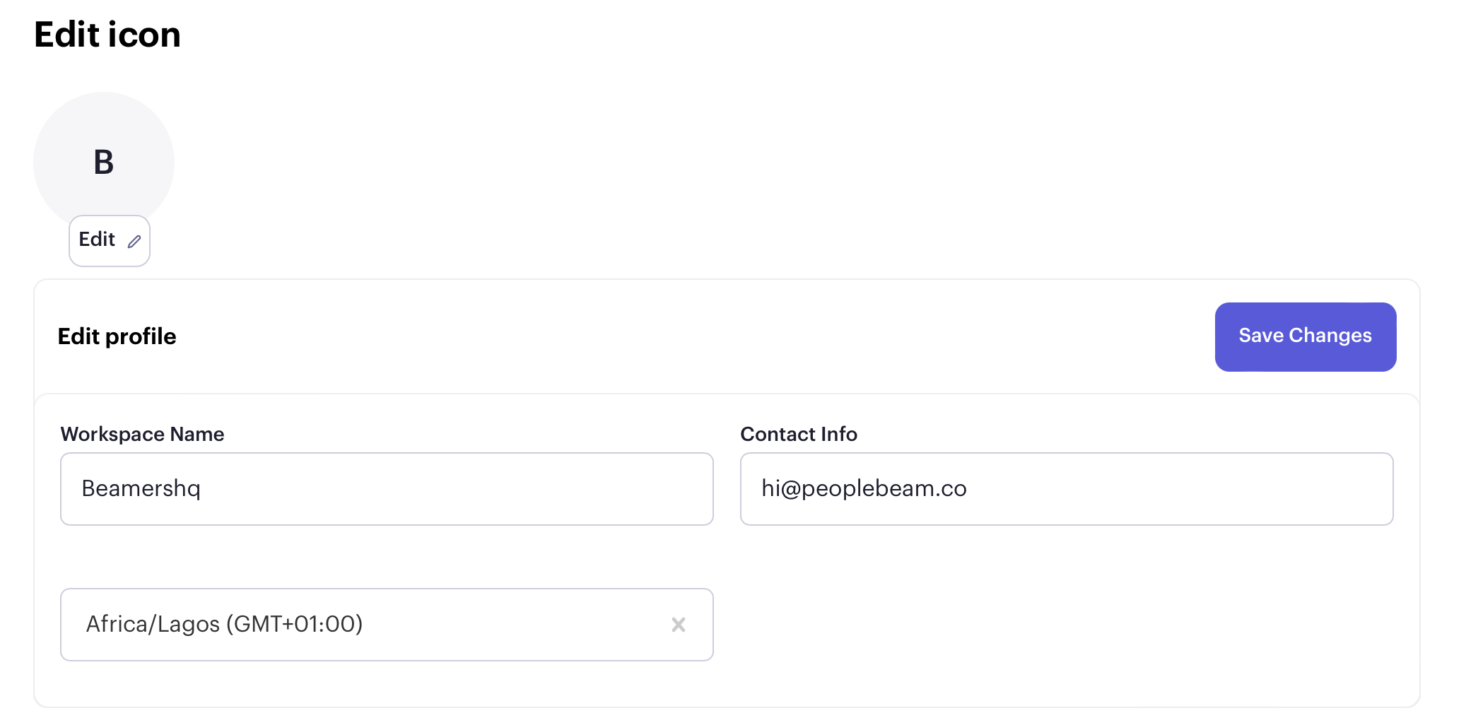Viewport: 1466px width, 725px height.
Task: Focus the Workspace Name input field
Action: (x=387, y=489)
